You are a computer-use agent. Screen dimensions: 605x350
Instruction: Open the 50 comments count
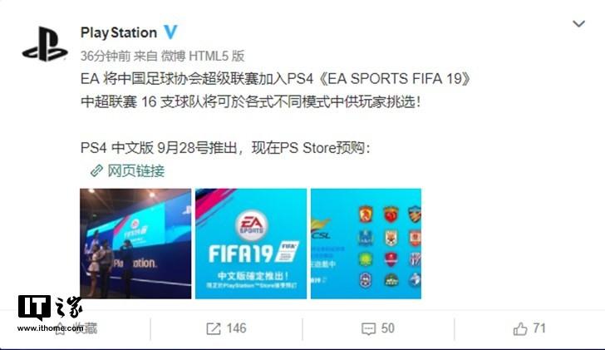(388, 328)
